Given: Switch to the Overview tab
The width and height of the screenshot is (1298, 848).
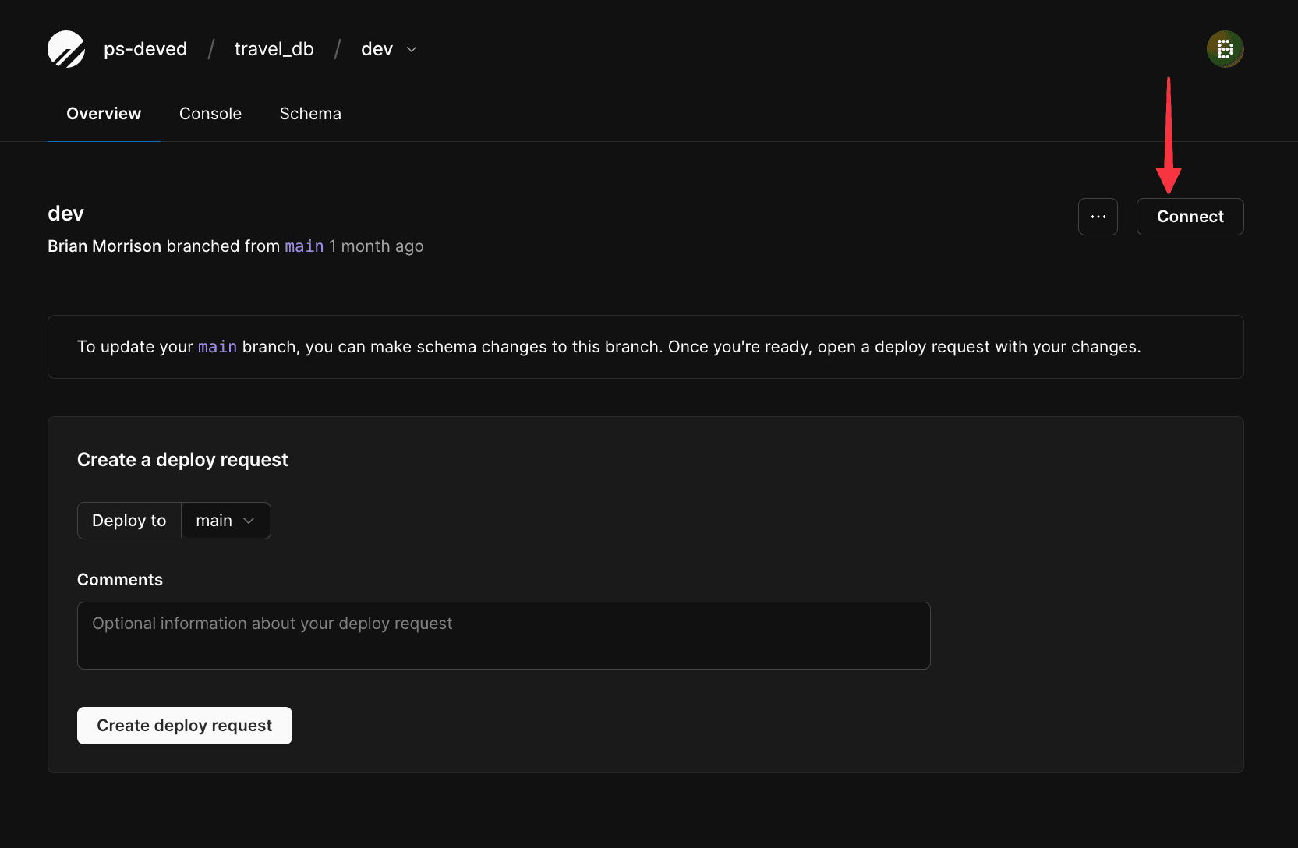Looking at the screenshot, I should point(104,114).
